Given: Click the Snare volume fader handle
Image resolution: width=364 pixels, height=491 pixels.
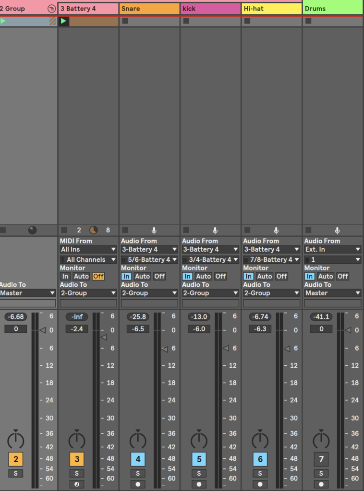Looking at the screenshot, I should click(164, 350).
